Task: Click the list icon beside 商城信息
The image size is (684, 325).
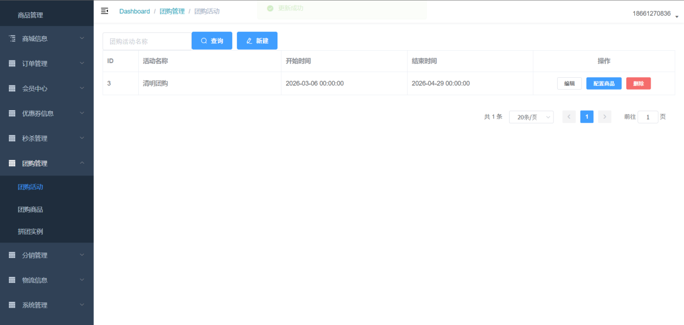Action: (x=12, y=39)
